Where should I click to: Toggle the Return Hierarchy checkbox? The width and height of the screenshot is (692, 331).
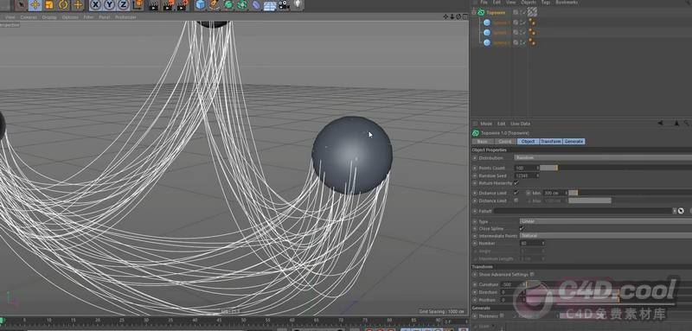(x=516, y=183)
